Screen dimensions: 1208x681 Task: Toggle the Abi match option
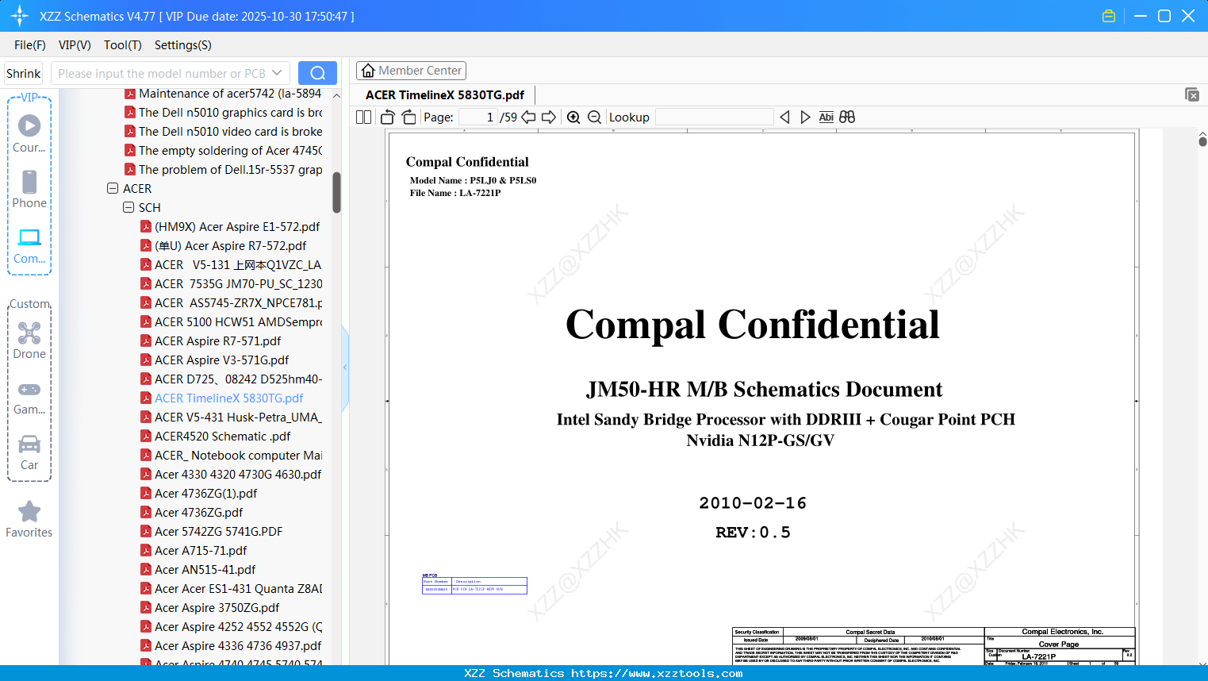coord(826,117)
